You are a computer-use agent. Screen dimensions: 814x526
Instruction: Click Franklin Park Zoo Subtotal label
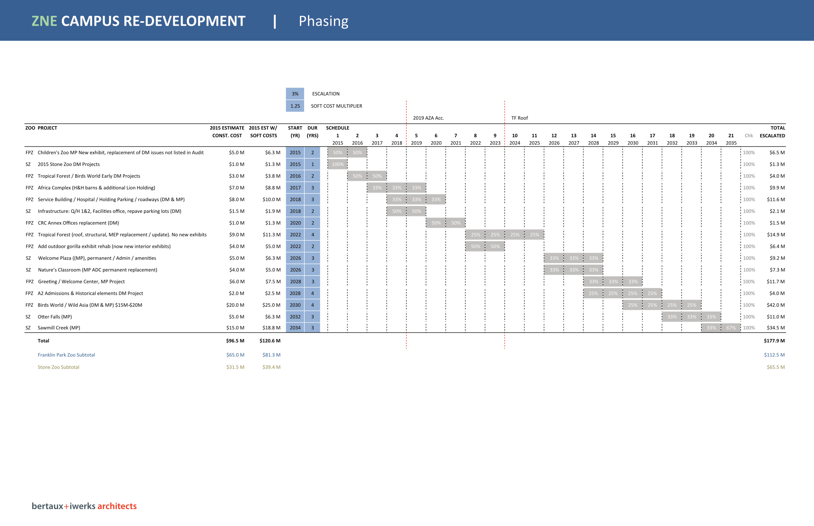click(66, 355)
